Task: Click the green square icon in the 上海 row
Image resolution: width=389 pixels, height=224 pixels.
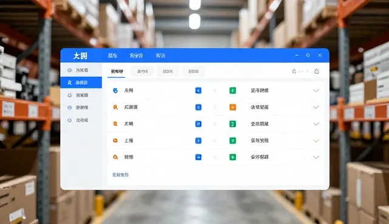Action: pos(233,141)
